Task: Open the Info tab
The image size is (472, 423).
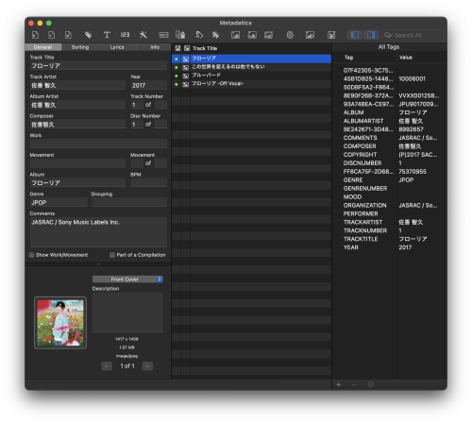Action: (155, 47)
